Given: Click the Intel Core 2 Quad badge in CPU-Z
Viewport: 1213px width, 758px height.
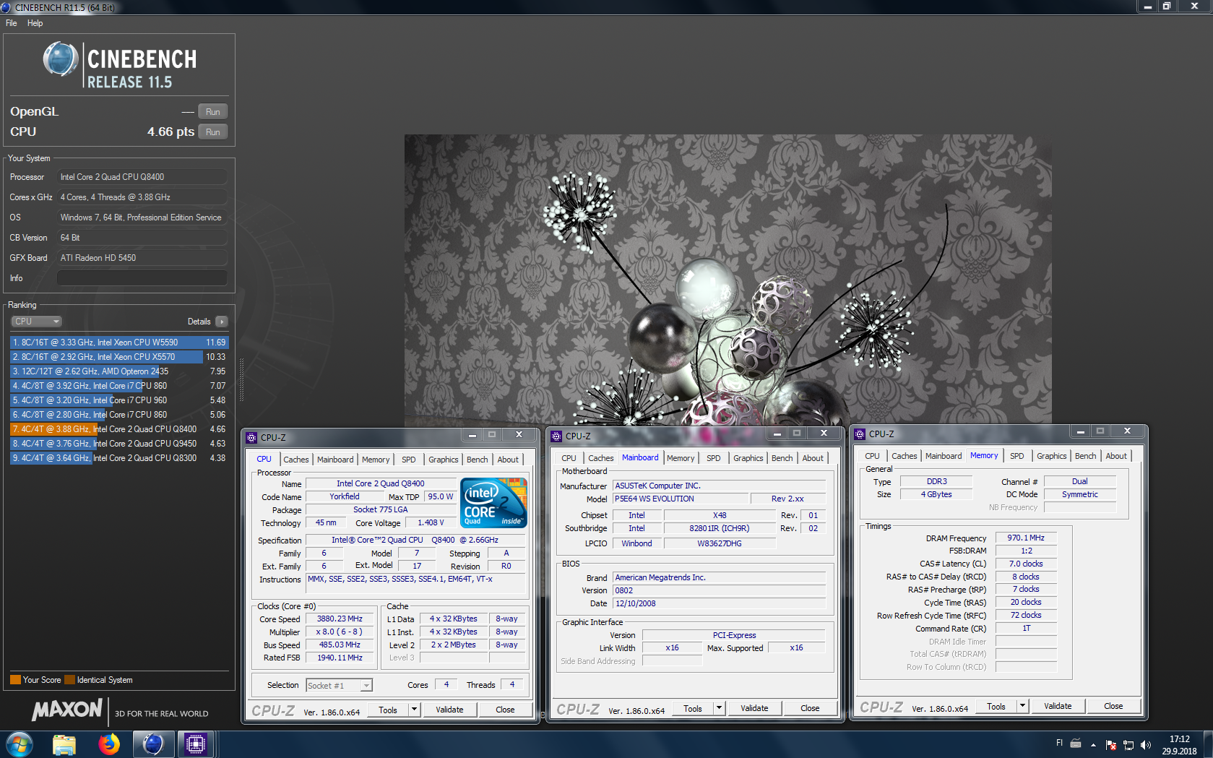Looking at the screenshot, I should (493, 503).
